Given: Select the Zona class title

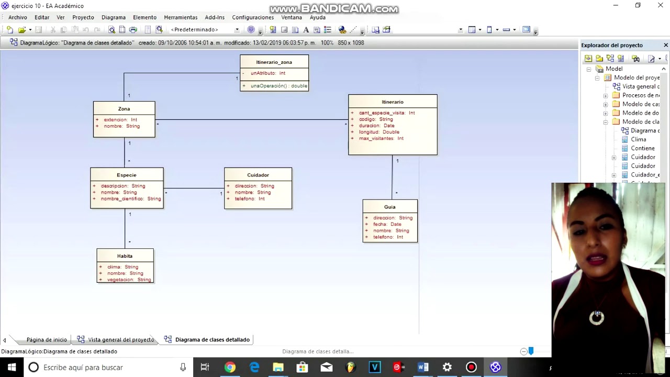Looking at the screenshot, I should tap(124, 109).
